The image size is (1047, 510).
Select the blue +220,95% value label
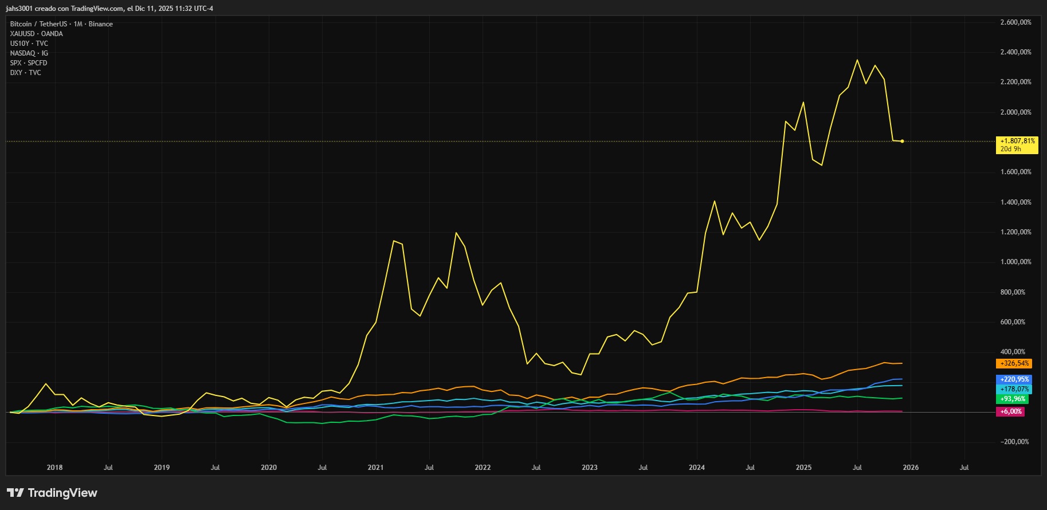click(x=1014, y=379)
